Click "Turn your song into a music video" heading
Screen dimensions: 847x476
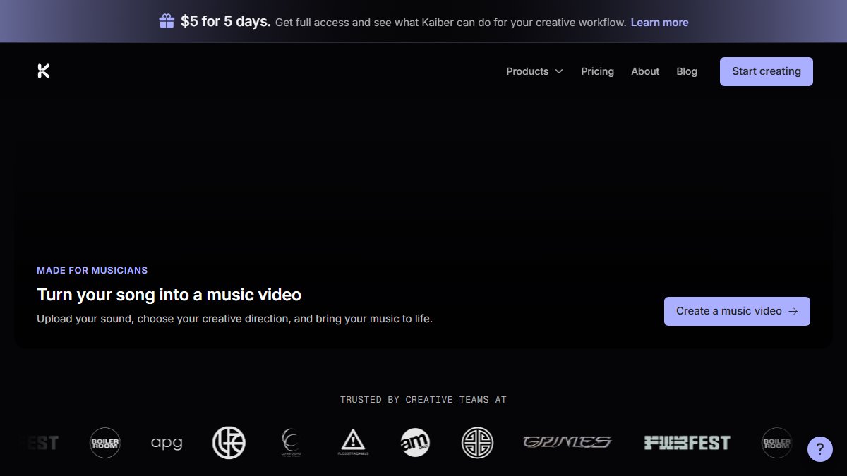pyautogui.click(x=169, y=294)
